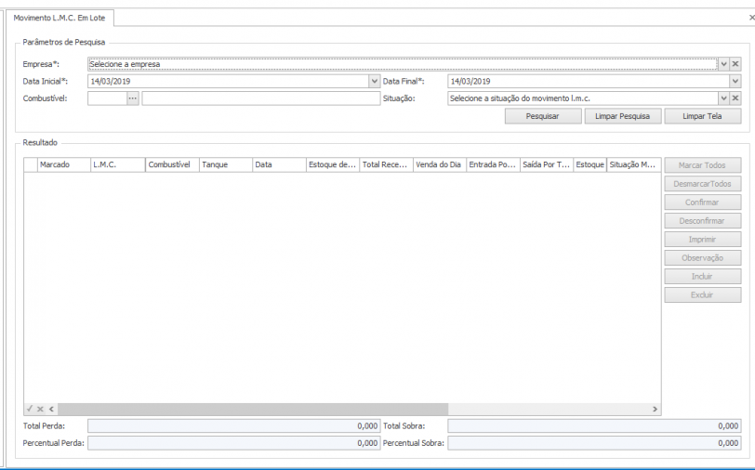This screenshot has width=755, height=470.
Task: Click the grid horizontal scrollbar thumb
Action: click(253, 409)
